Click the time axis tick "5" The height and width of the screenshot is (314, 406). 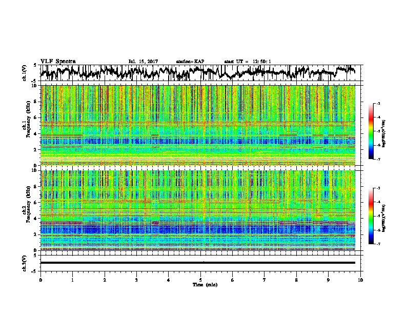[200, 280]
